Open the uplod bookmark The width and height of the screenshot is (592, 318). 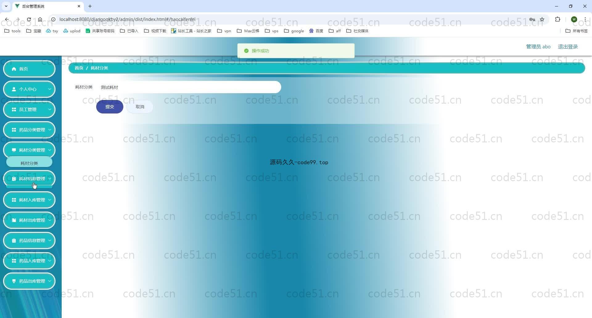pyautogui.click(x=72, y=31)
